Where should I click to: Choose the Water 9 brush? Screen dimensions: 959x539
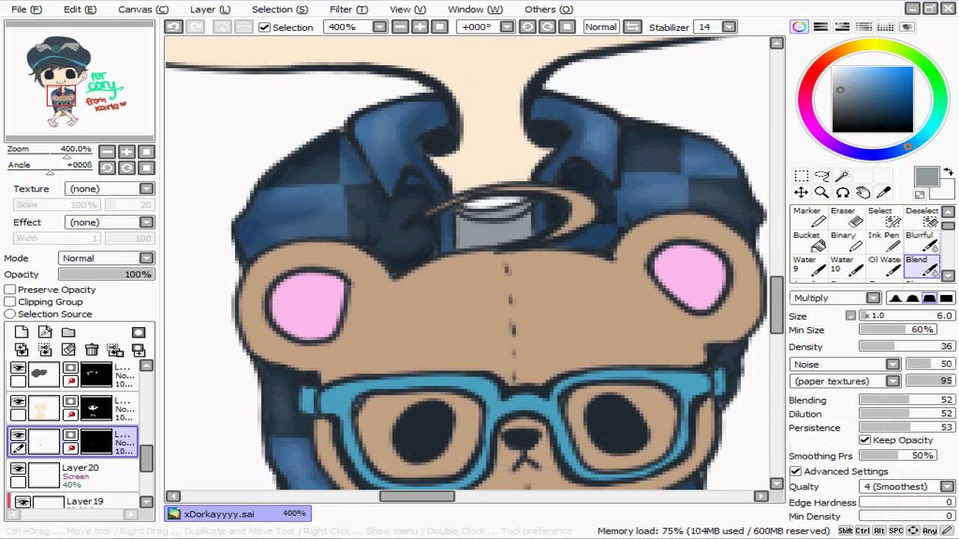click(809, 266)
